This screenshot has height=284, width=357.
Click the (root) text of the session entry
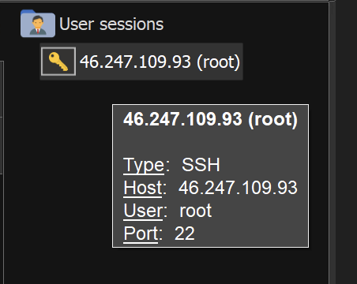click(x=218, y=62)
